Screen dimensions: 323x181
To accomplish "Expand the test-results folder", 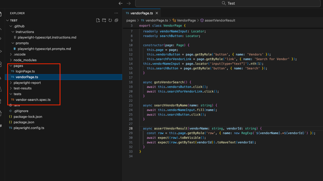I will pyautogui.click(x=22, y=88).
